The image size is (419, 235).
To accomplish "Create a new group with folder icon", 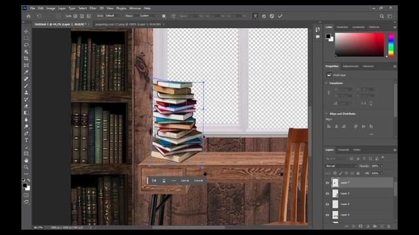I will point(374,227).
